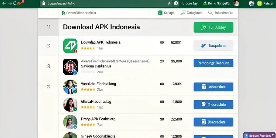The width and height of the screenshot is (276, 138).
Task: Click the '225100' count text
Action: 176,119
